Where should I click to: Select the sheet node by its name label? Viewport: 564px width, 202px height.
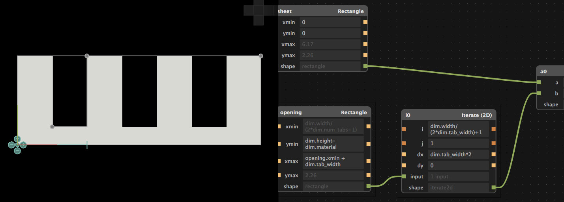click(x=285, y=11)
